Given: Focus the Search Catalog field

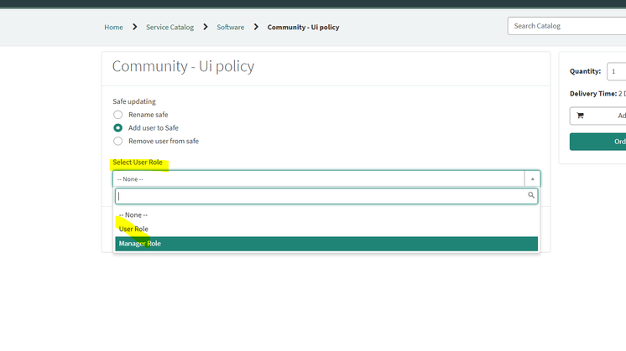Looking at the screenshot, I should click(566, 26).
